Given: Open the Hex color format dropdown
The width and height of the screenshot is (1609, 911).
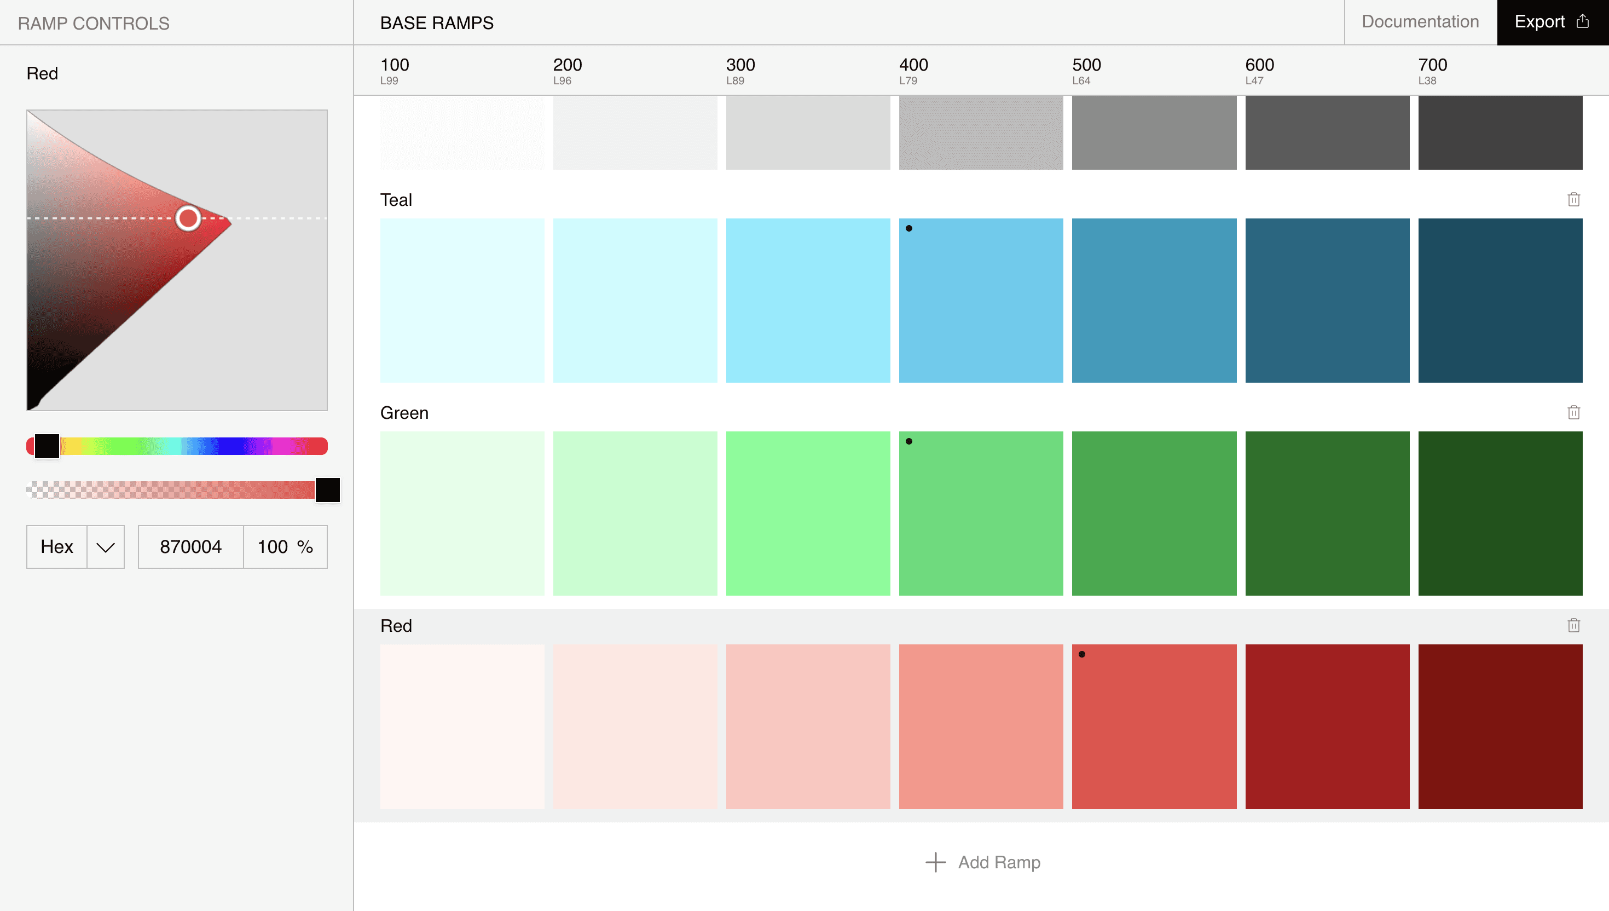Looking at the screenshot, I should pos(57,547).
